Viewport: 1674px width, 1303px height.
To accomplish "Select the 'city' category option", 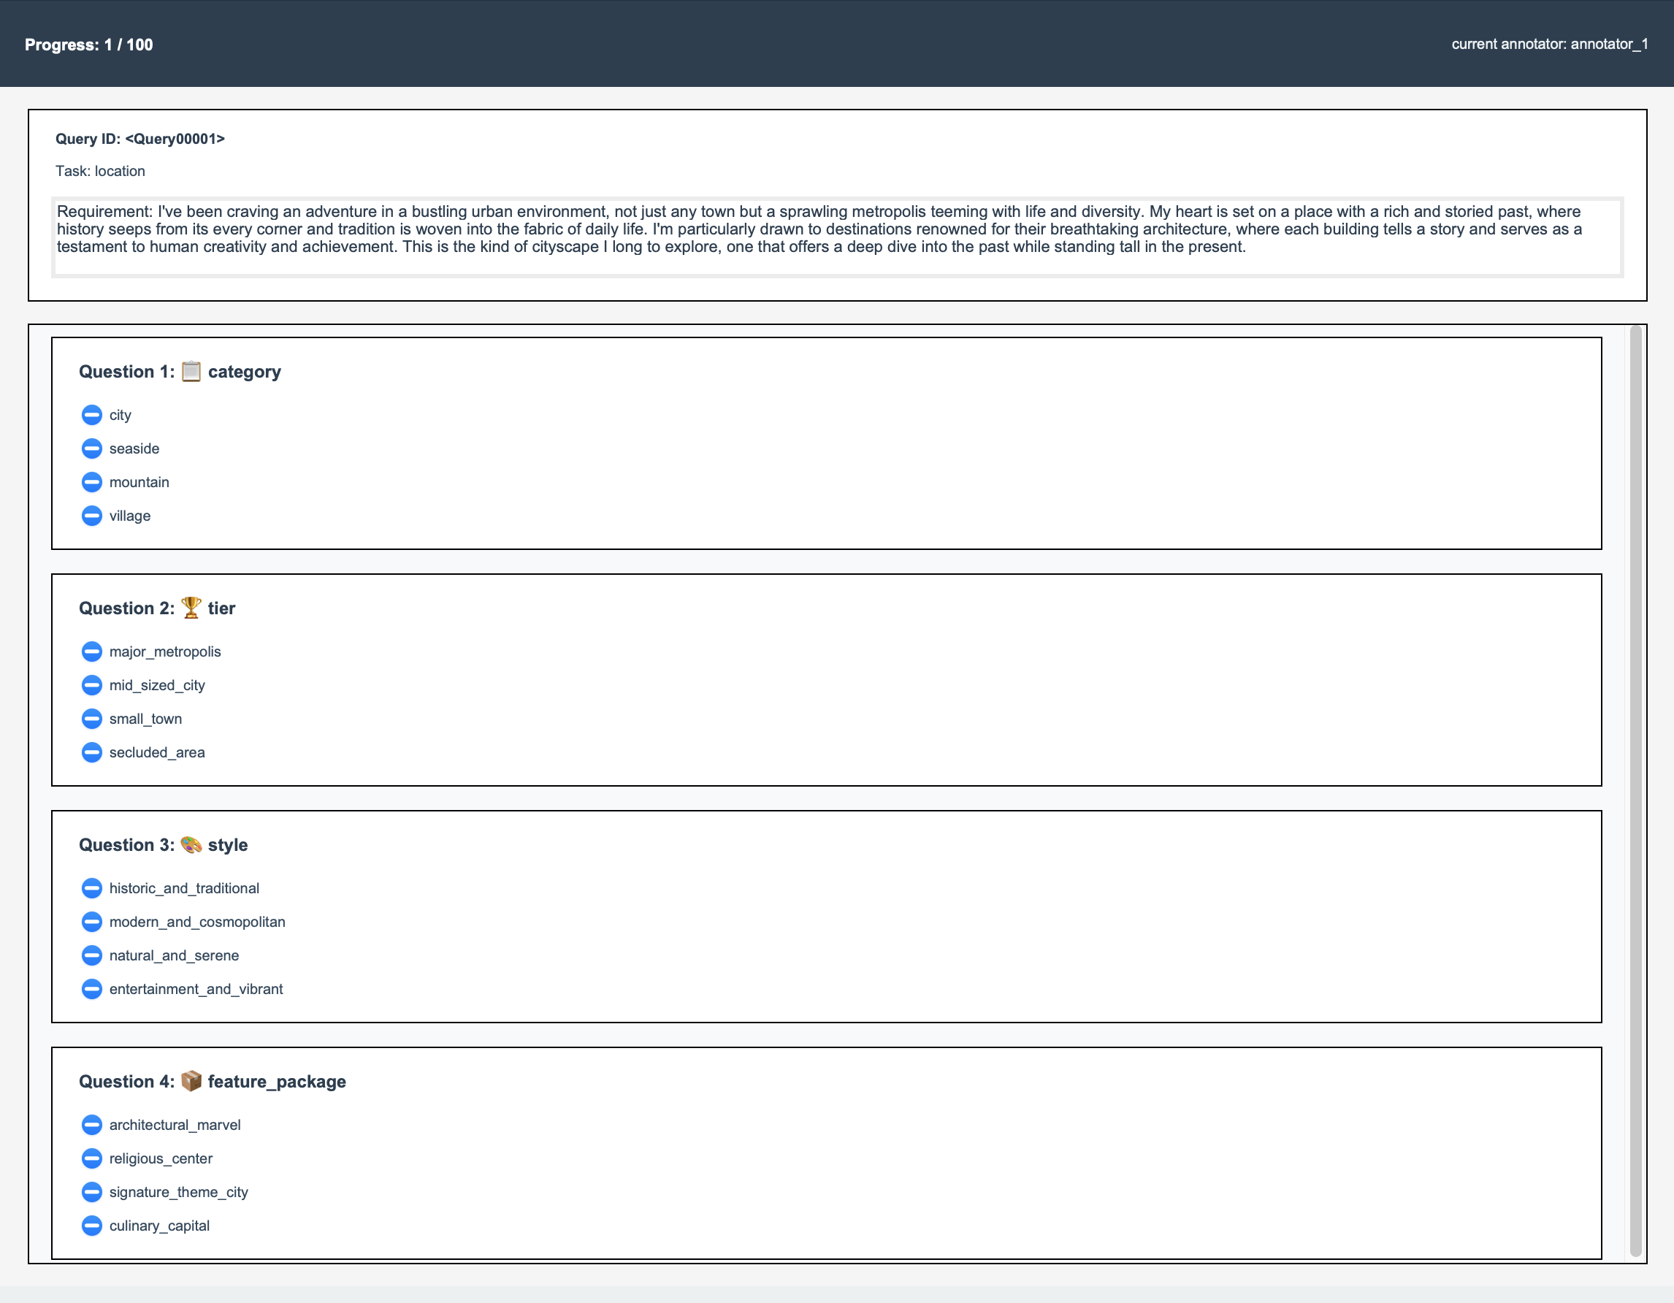I will click(x=91, y=415).
